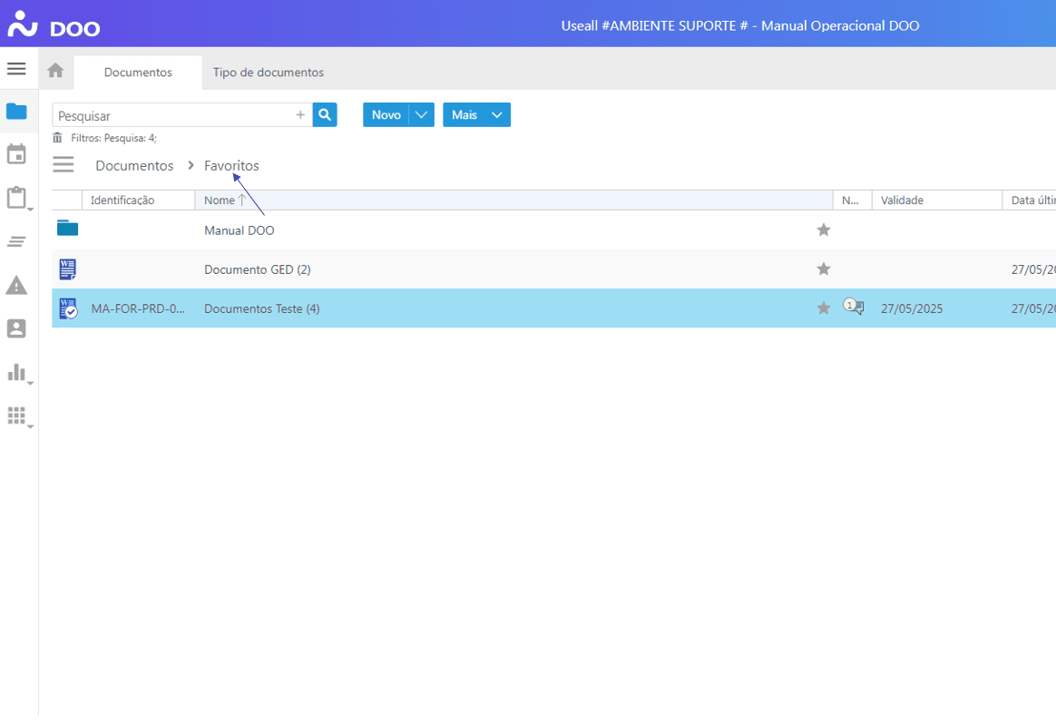Click the Novo button
The width and height of the screenshot is (1056, 723).
click(x=386, y=115)
